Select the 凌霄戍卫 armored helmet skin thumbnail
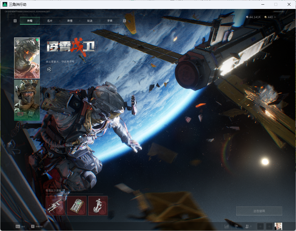This screenshot has width=296, height=231. point(27,58)
